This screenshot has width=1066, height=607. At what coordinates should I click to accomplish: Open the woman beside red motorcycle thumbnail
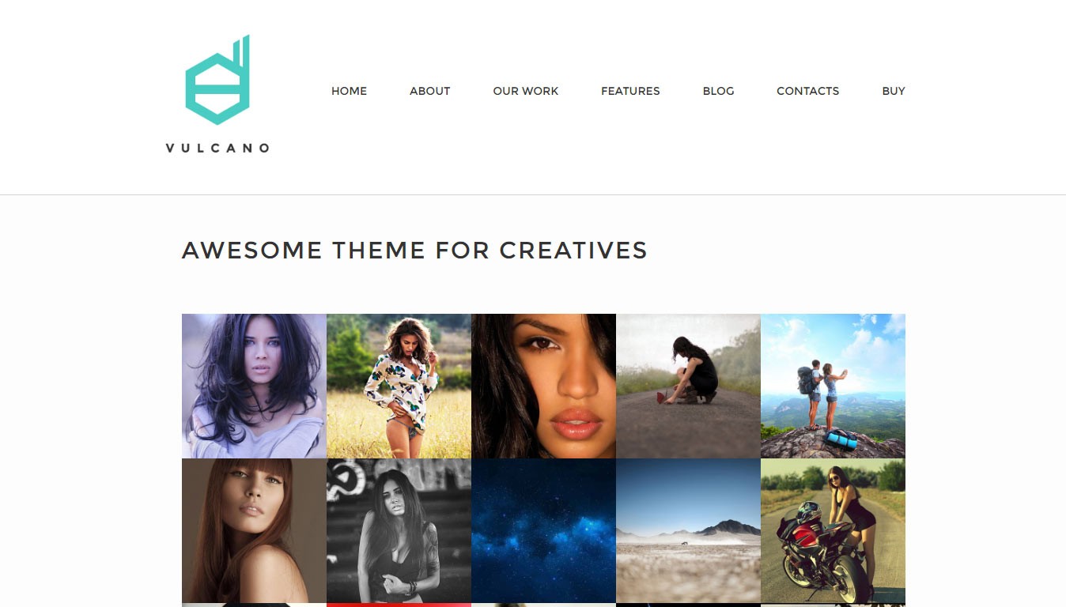833,530
